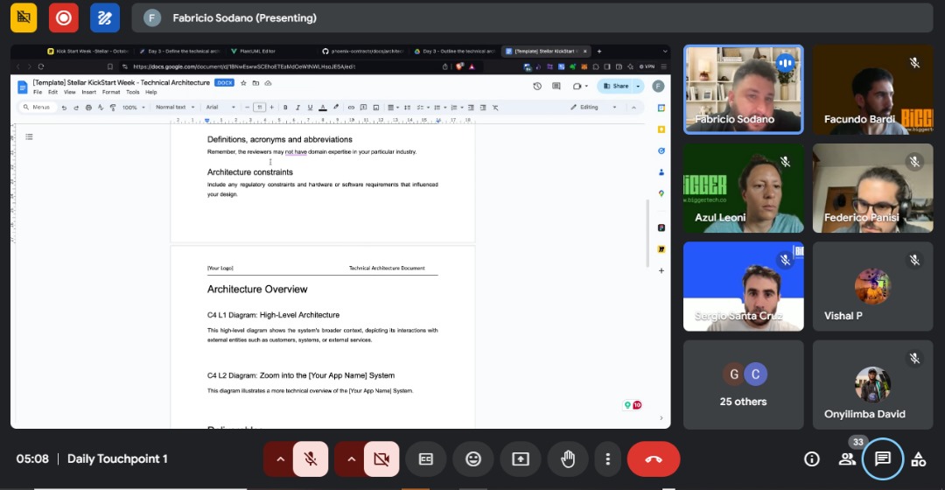Leave the call with red hang-up button
945x490 pixels.
pos(654,459)
